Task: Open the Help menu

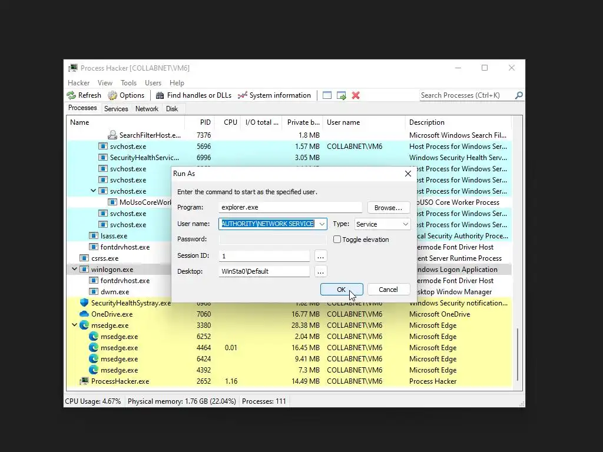Action: point(177,83)
